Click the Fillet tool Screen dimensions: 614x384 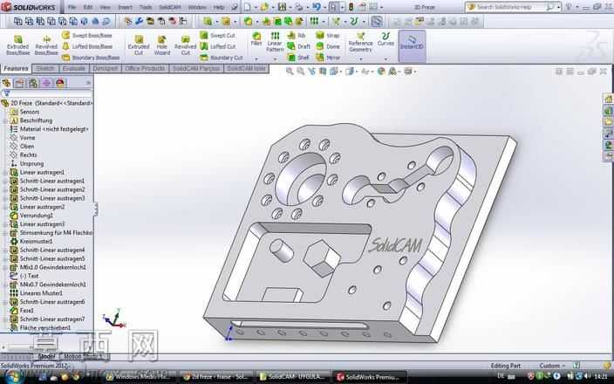256,39
